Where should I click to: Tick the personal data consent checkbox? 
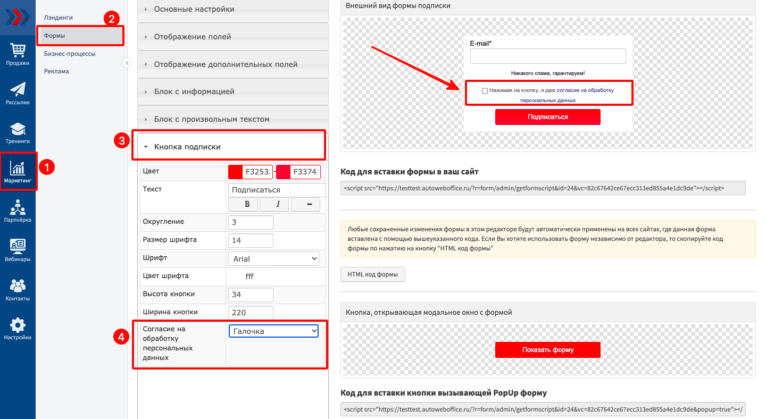[485, 91]
